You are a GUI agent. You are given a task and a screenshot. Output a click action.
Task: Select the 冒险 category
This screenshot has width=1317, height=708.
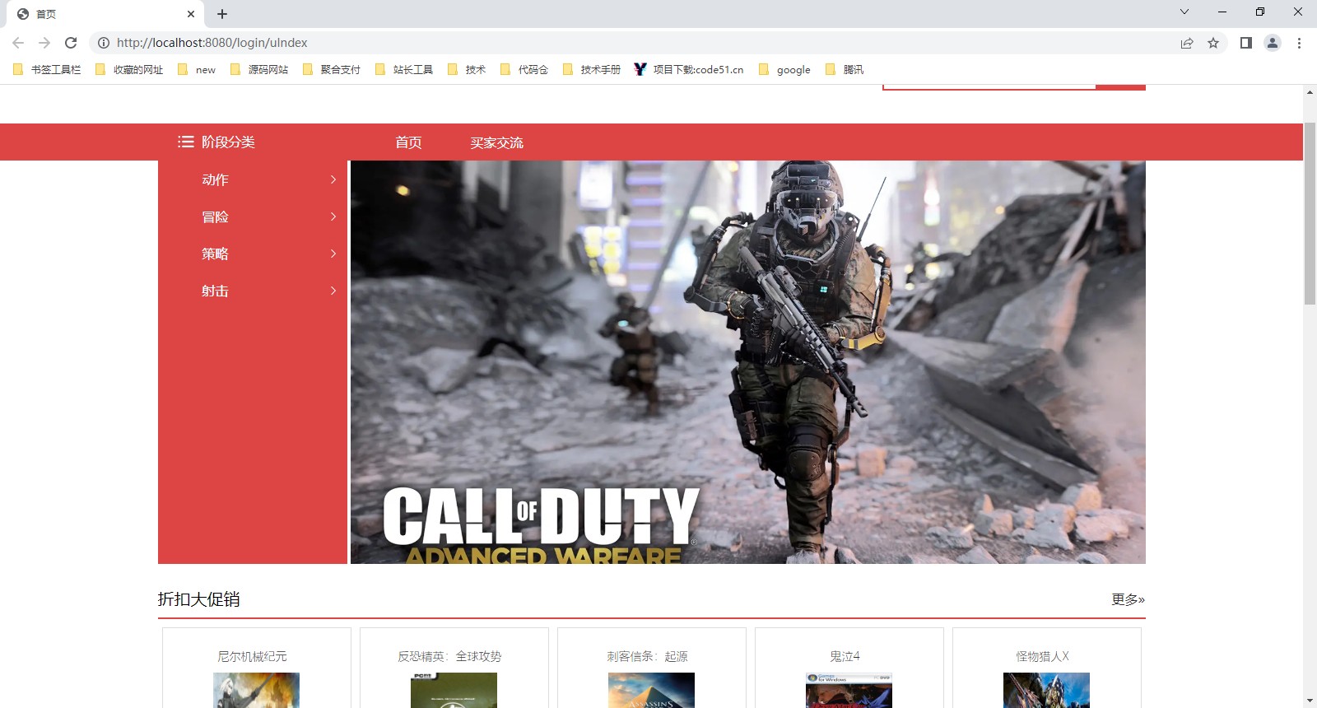coord(216,217)
